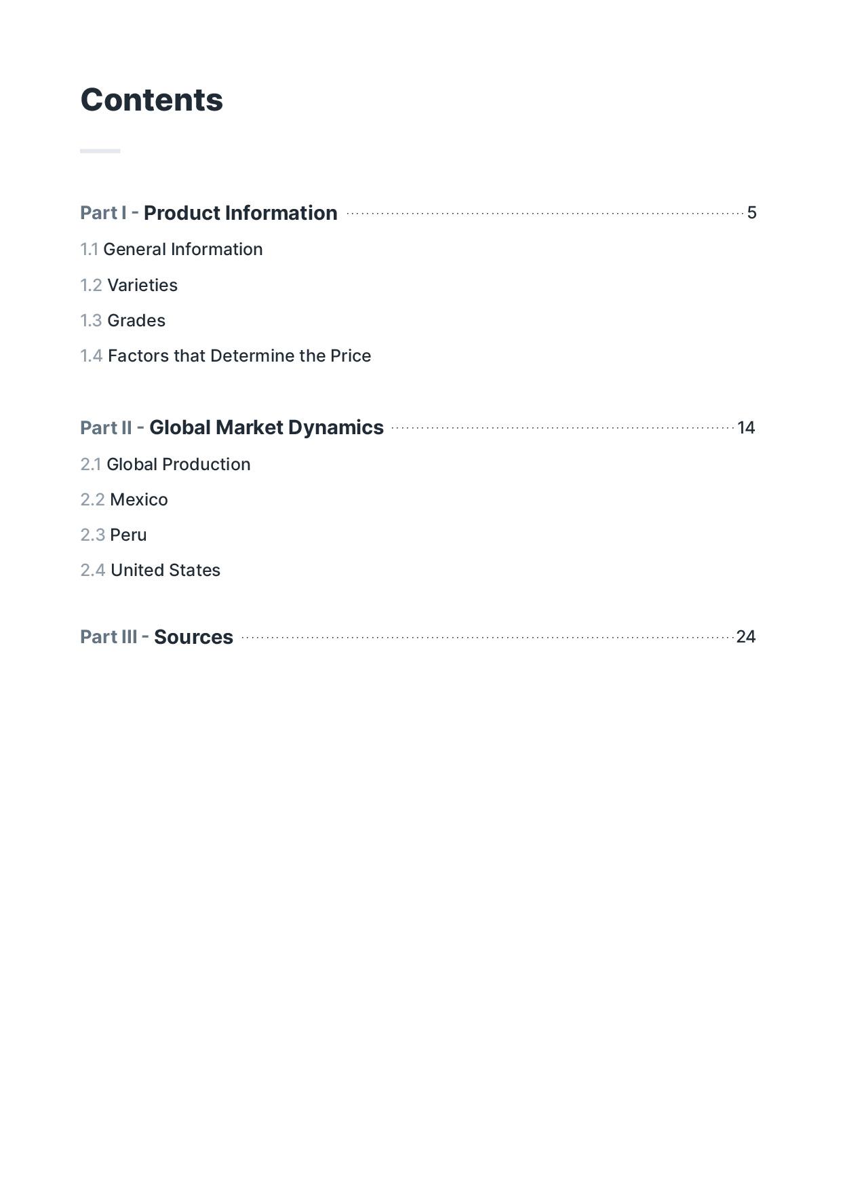The height and width of the screenshot is (1190, 841).
Task: Click the dotted leader after Global Market Dynamics
Action: pos(562,427)
